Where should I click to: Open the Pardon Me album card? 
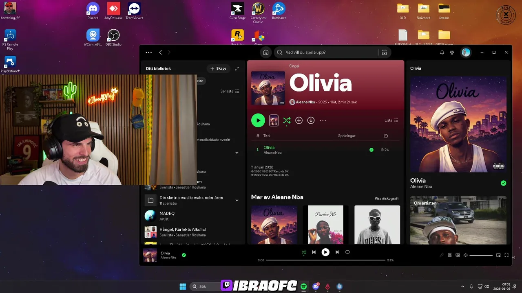325,225
